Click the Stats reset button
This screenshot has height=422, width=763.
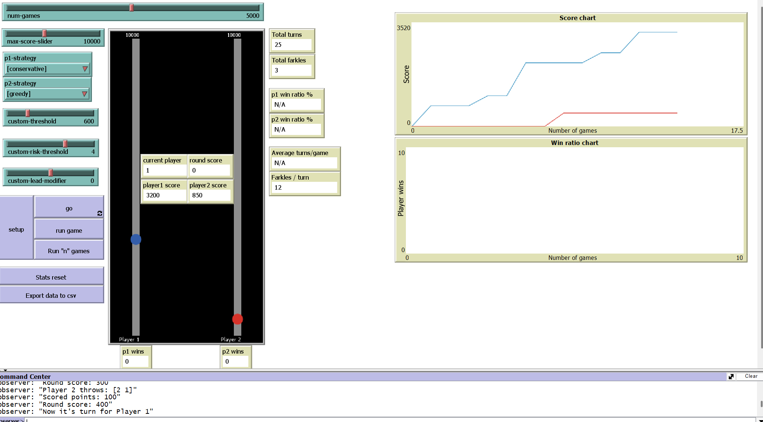pos(51,277)
